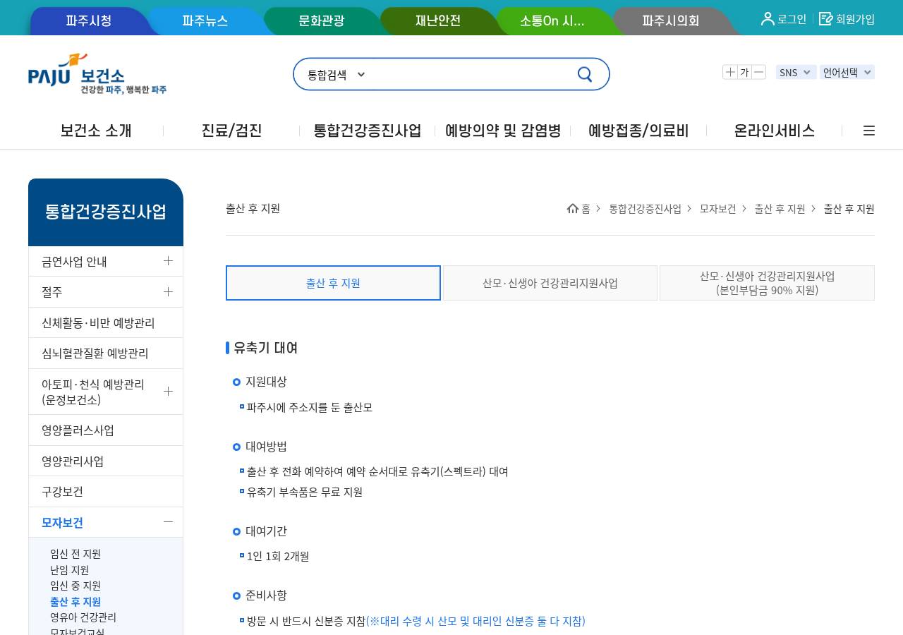The width and height of the screenshot is (903, 635).
Task: Click the login person icon
Action: pyautogui.click(x=768, y=19)
